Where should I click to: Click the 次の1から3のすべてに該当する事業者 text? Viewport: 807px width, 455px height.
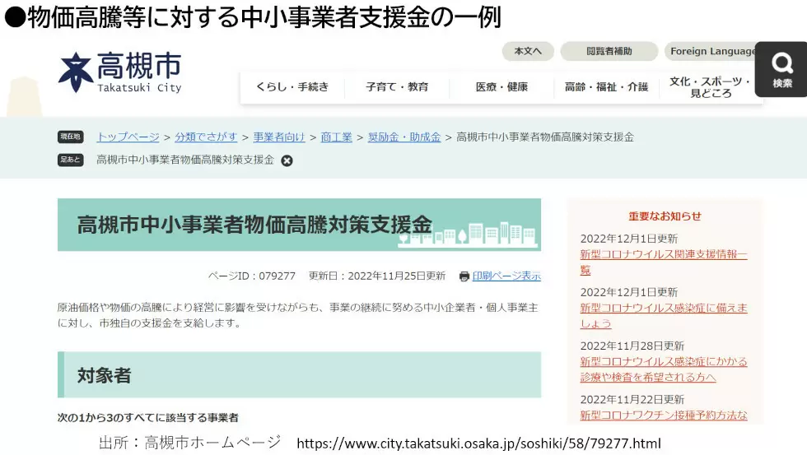[x=147, y=417]
